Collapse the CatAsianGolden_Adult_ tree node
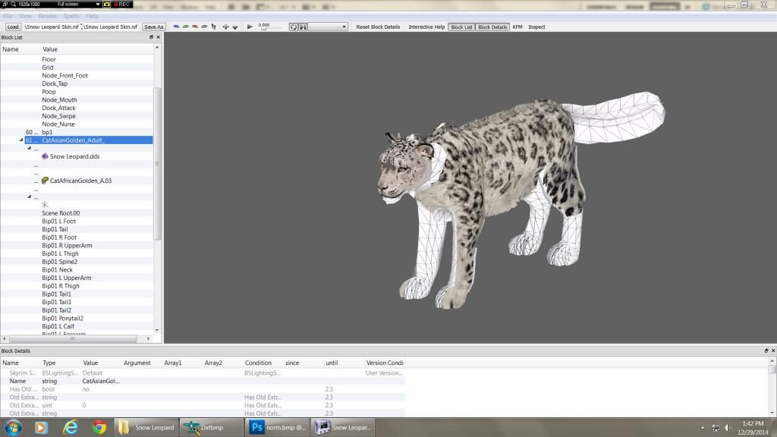777x437 pixels. pos(21,140)
